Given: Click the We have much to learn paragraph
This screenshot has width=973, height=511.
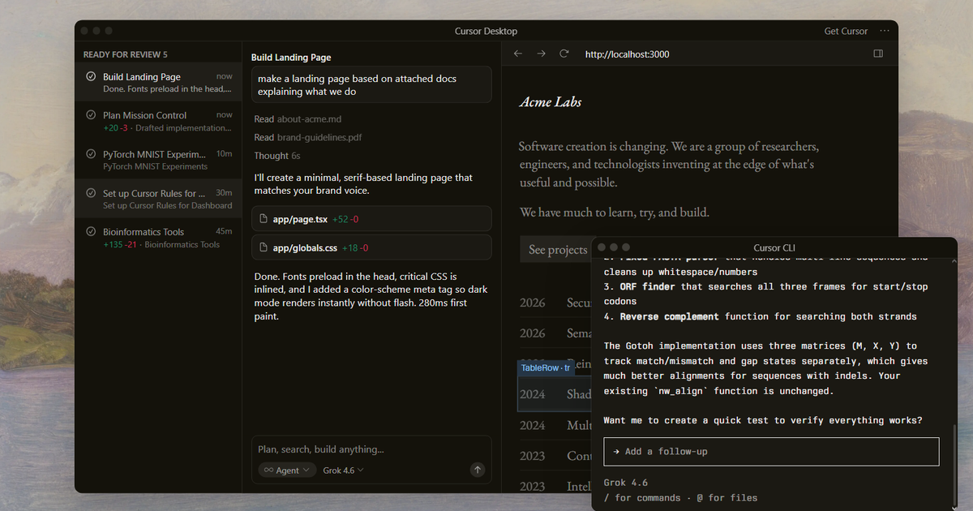Looking at the screenshot, I should click(x=615, y=213).
